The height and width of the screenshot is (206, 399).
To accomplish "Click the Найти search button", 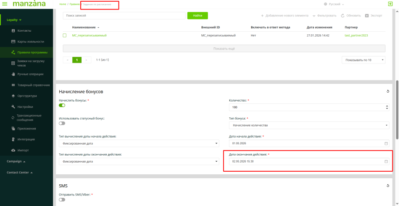I will (x=198, y=16).
